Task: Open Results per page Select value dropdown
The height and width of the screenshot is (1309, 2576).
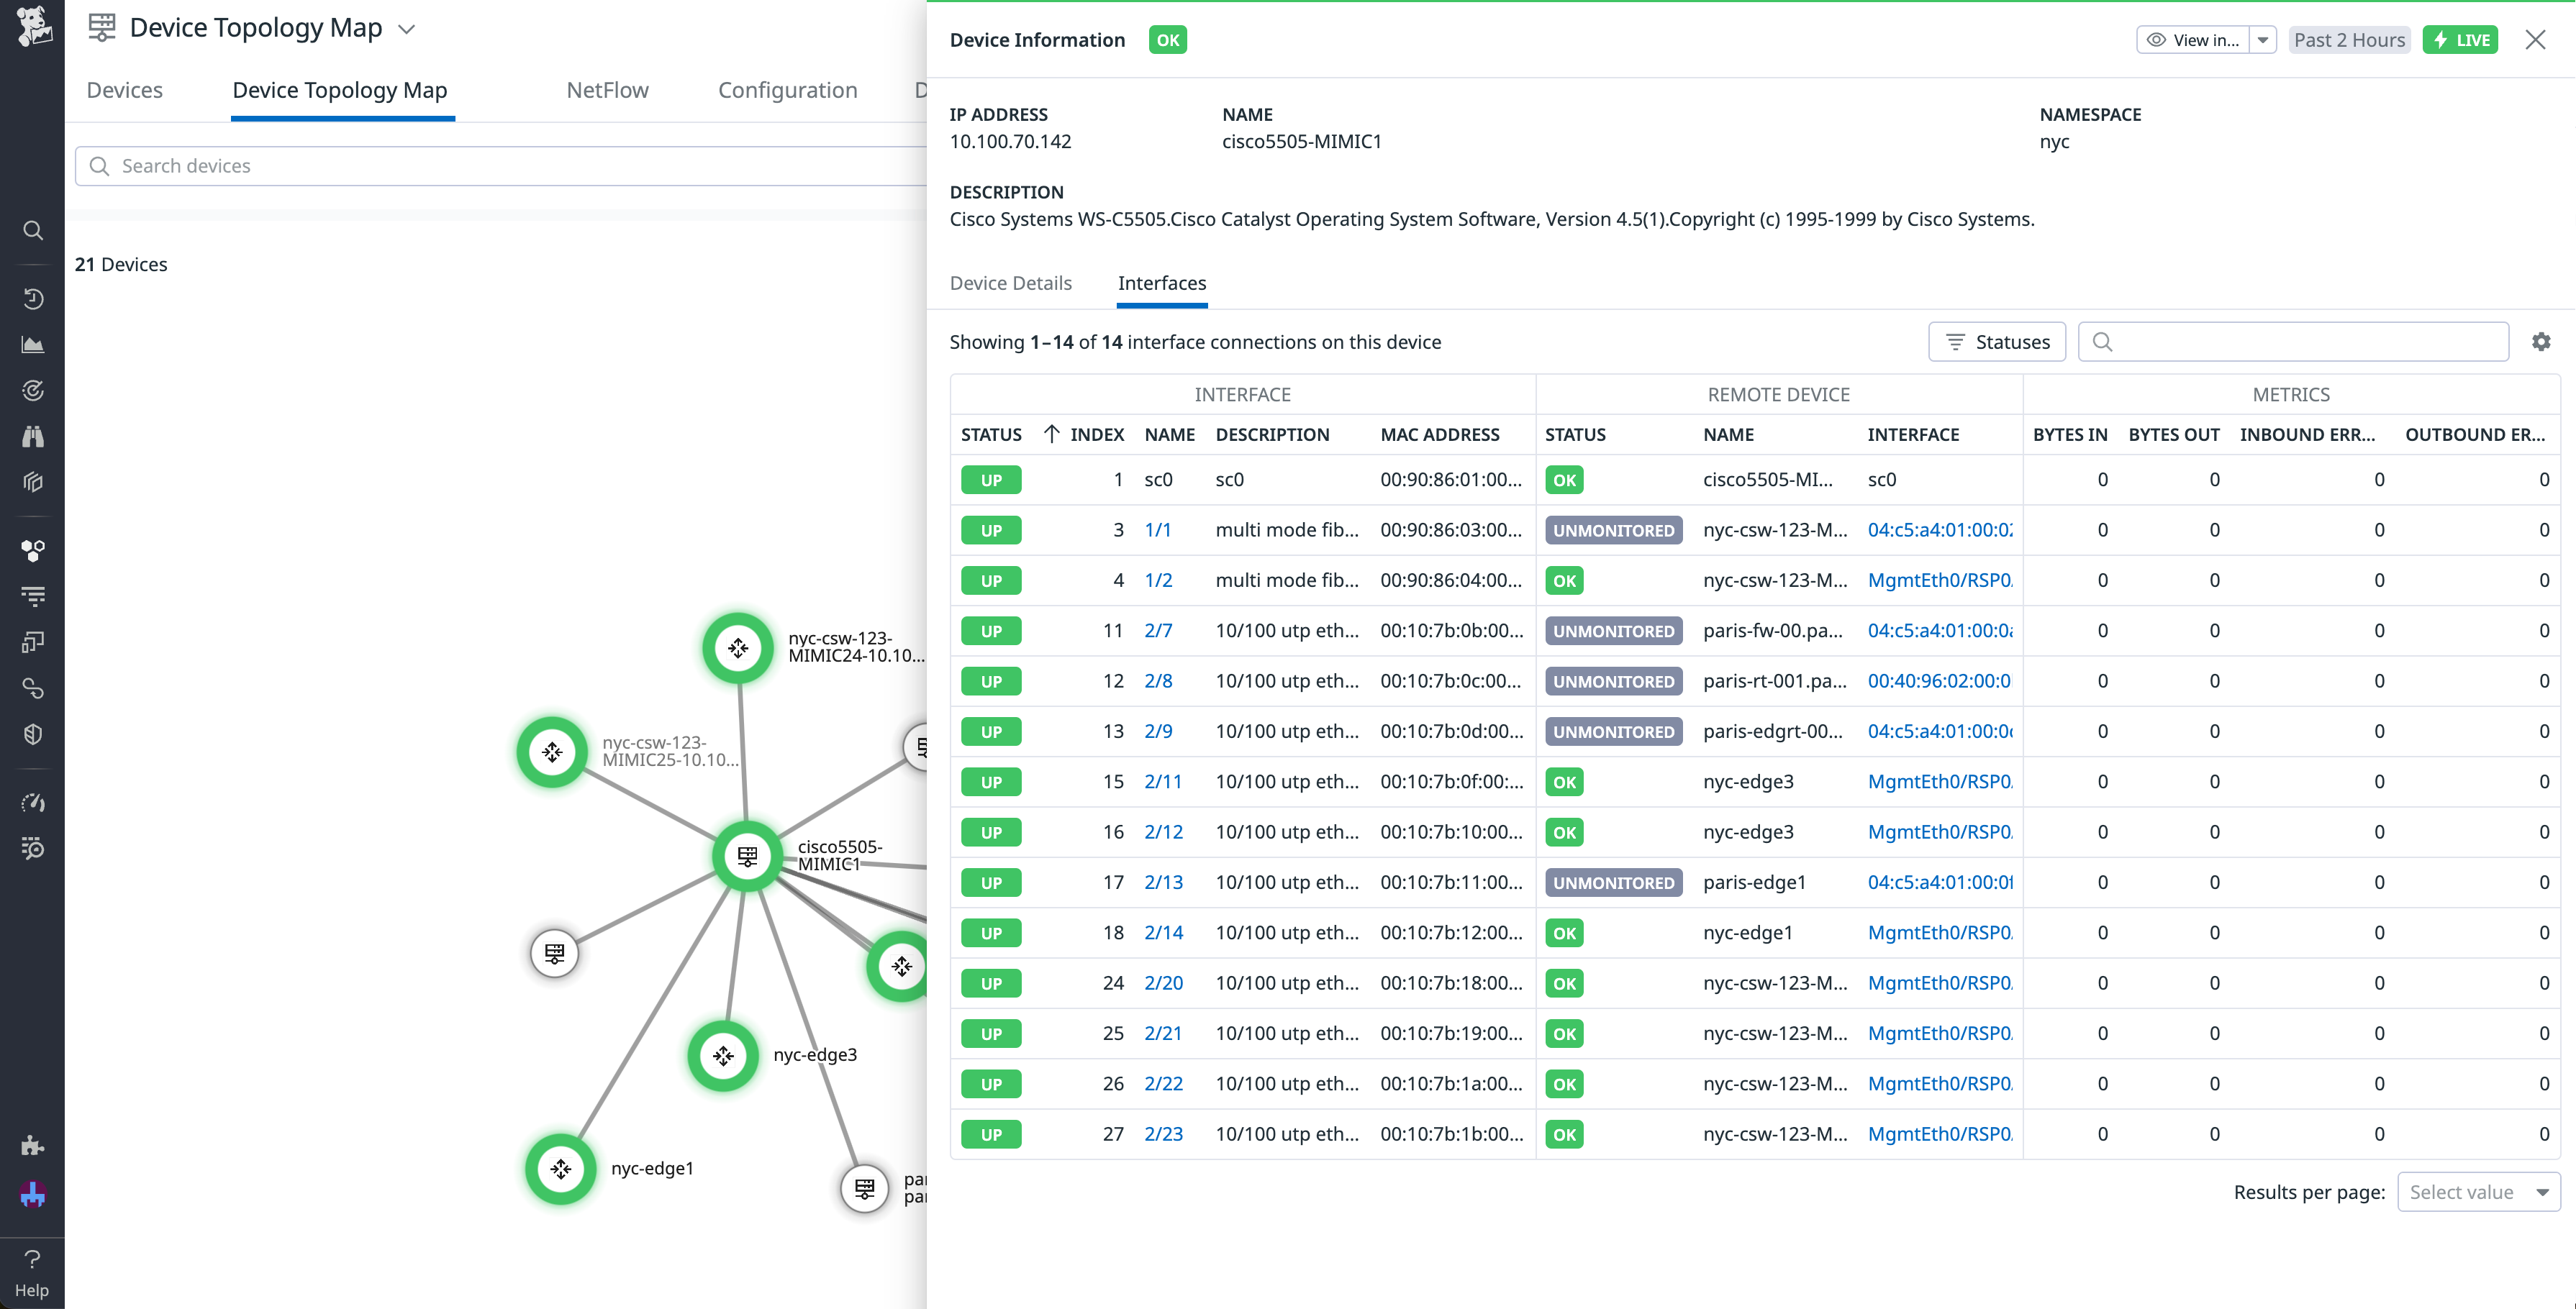Action: pyautogui.click(x=2478, y=1192)
